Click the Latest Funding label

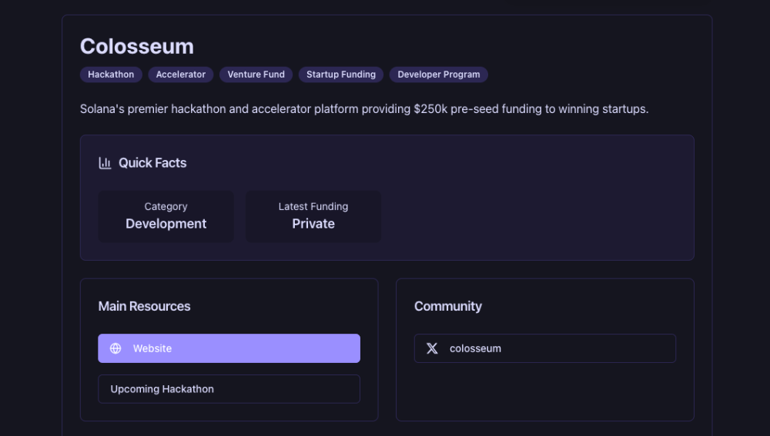(x=313, y=207)
